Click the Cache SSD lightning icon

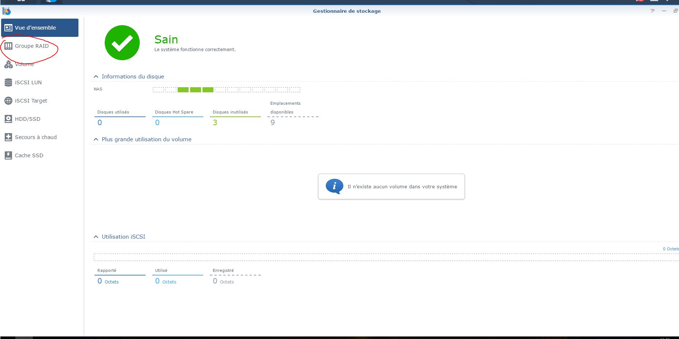pyautogui.click(x=8, y=155)
